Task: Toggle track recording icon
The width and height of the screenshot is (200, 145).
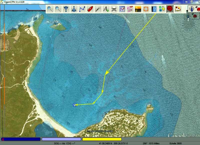Action: [x=130, y=9]
